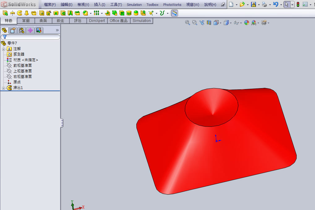315x210 pixels.
Task: Select the Lofted Boss/Base tool icon
Action: [x=27, y=13]
